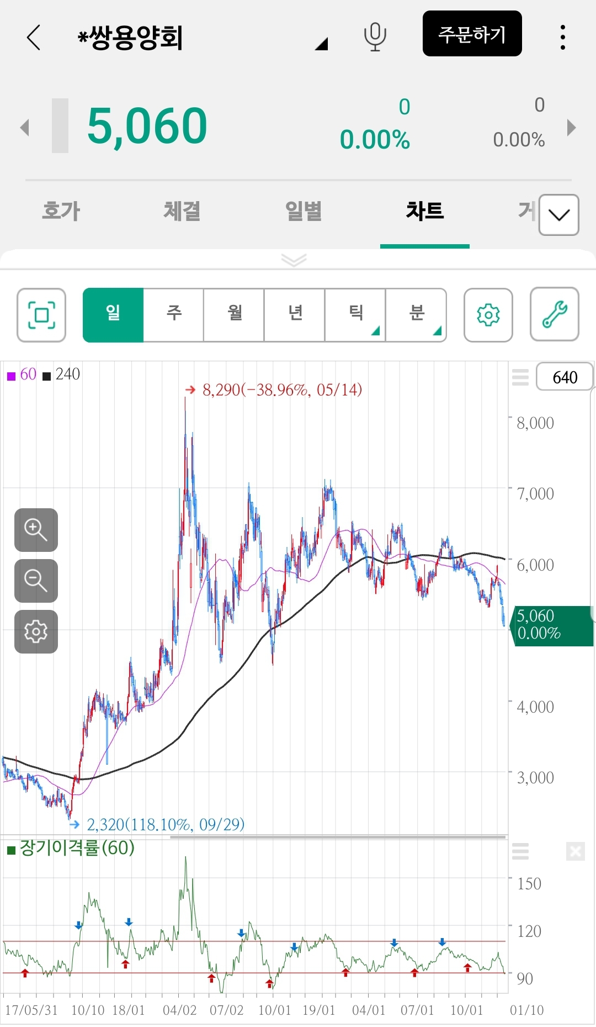Screen dimensions: 596x1027
Task: Expand more tabs with chevron button
Action: click(x=559, y=215)
